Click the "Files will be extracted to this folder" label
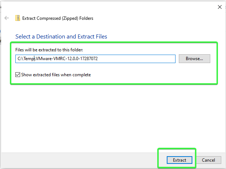226x169 pixels. pos(49,50)
